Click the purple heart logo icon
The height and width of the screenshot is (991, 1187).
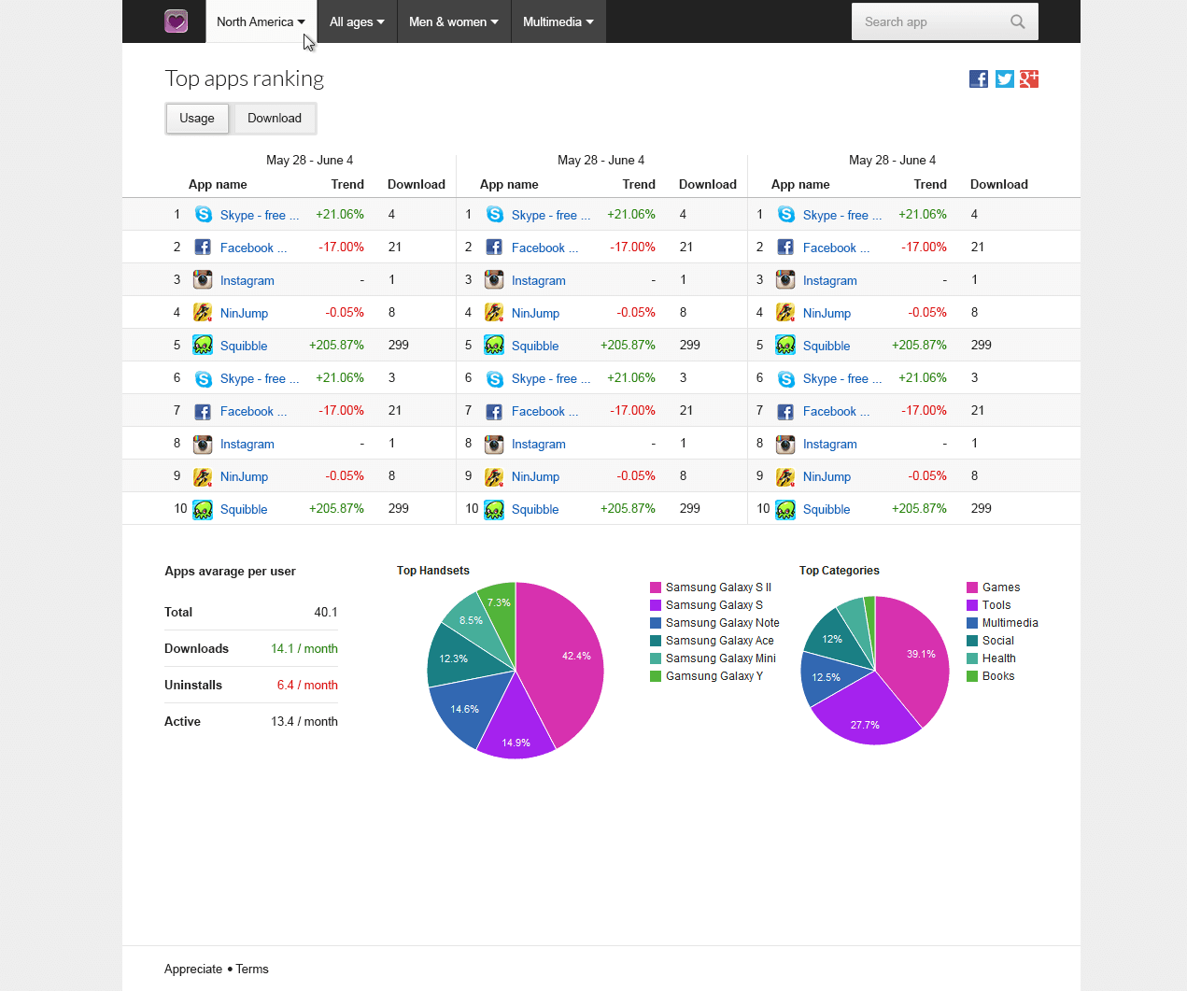click(176, 21)
